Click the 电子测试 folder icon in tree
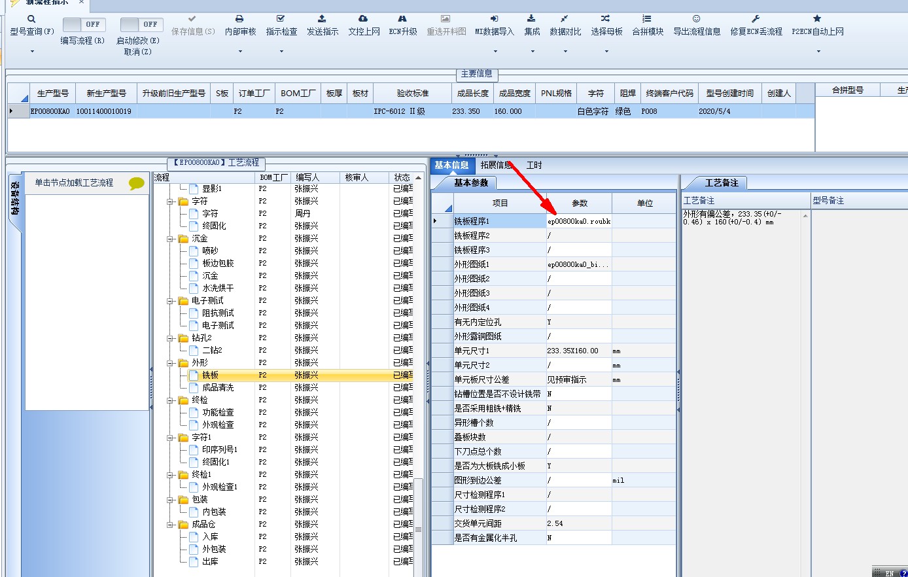 tap(184, 301)
